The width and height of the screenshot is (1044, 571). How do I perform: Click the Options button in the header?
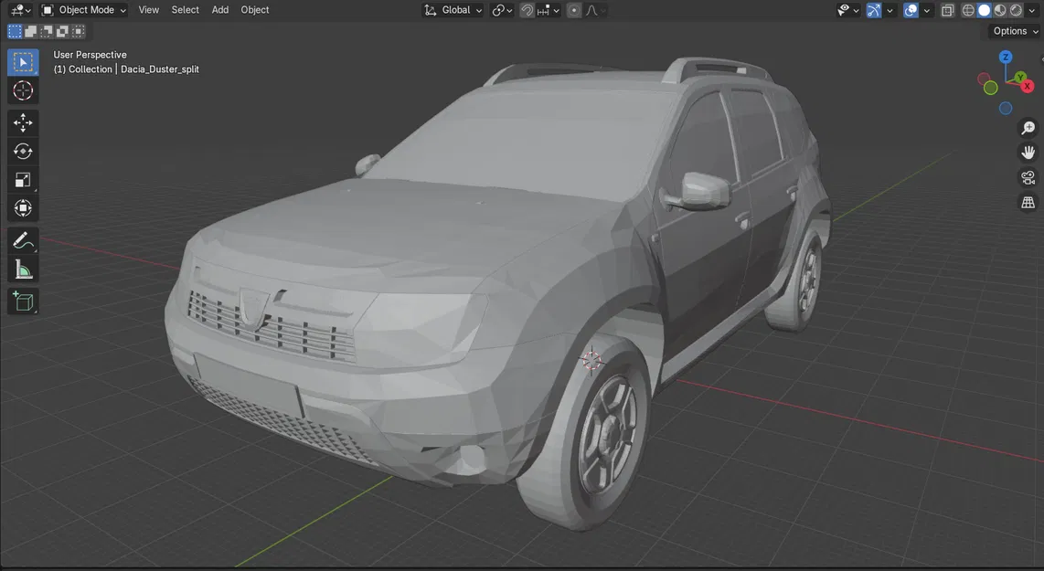pos(1007,30)
